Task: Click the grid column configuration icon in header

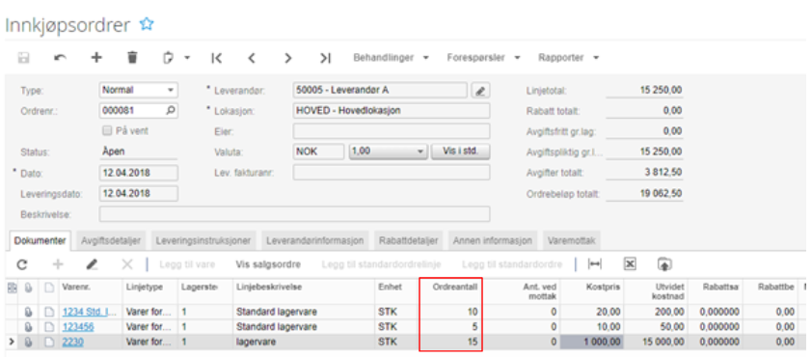Action: point(12,288)
